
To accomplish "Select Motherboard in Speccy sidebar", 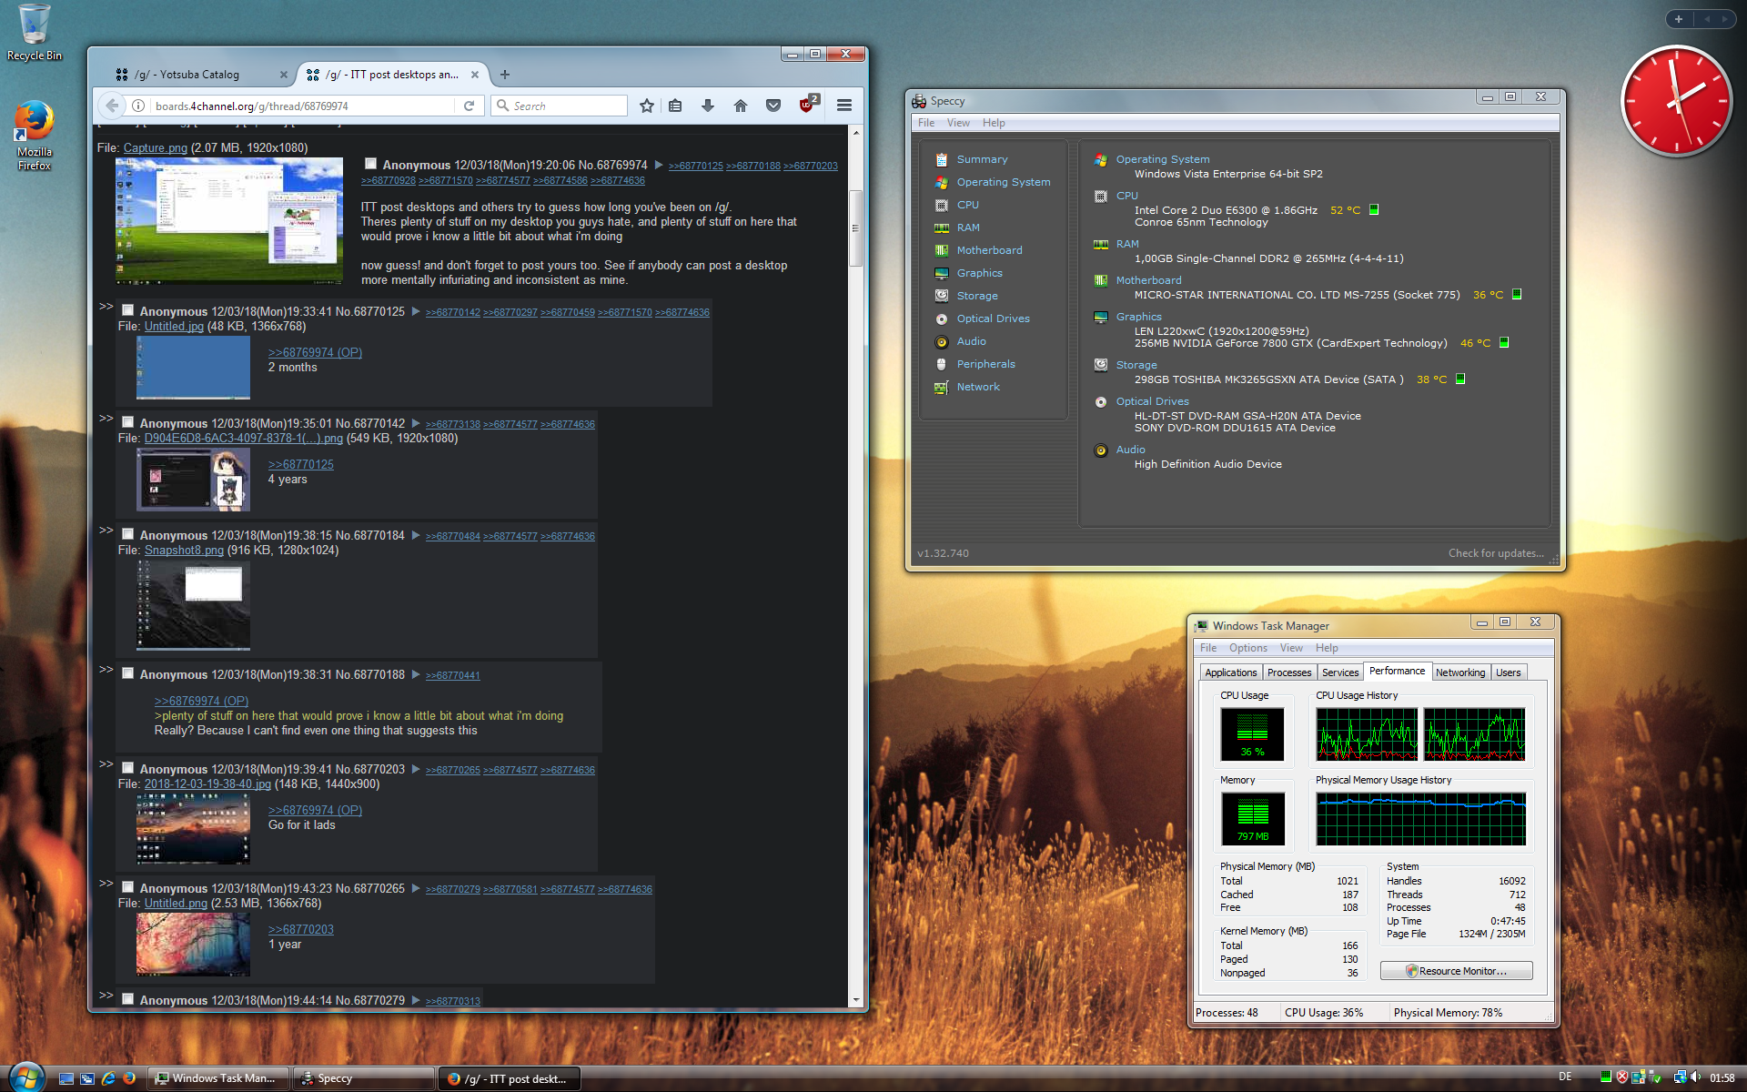I will [989, 250].
